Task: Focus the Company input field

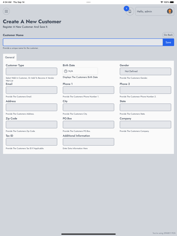Action: pyautogui.click(x=145, y=125)
